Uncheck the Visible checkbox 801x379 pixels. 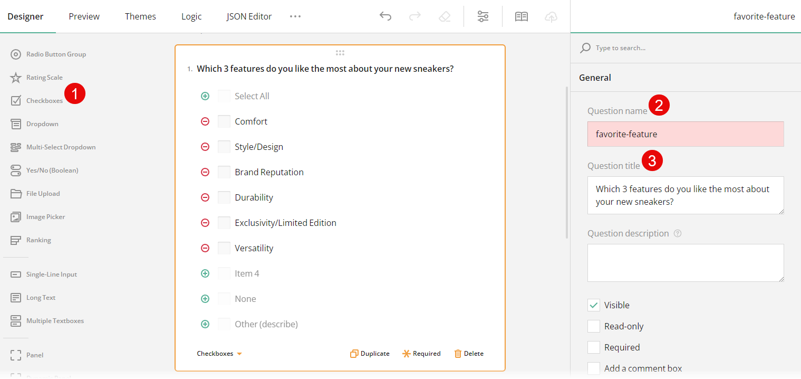[x=593, y=305]
